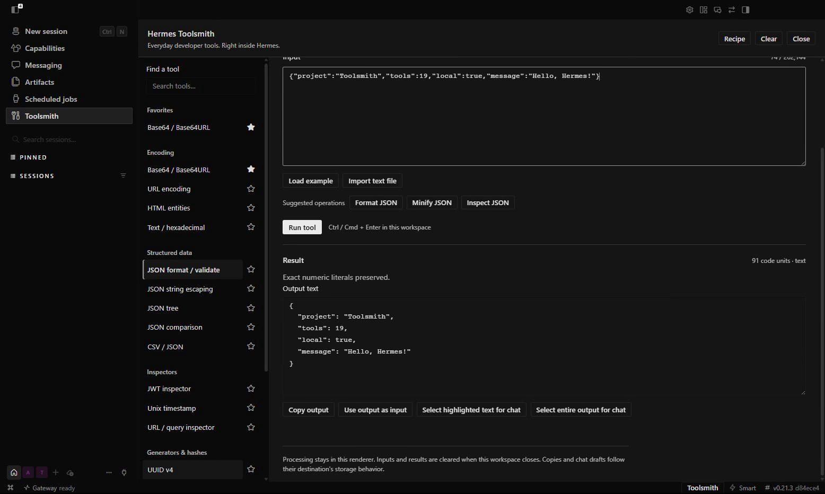Click the plus icon beside profile tiles
825x494 pixels.
[x=56, y=472]
